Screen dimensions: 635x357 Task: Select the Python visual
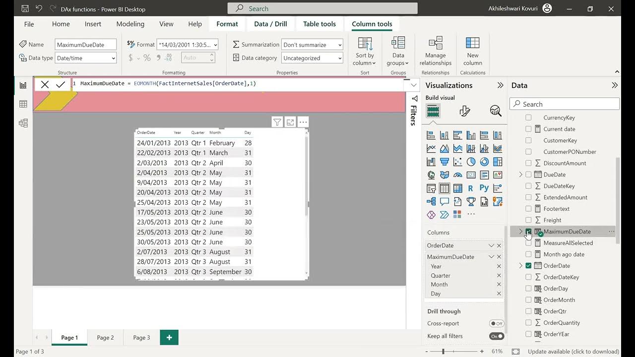(x=484, y=188)
